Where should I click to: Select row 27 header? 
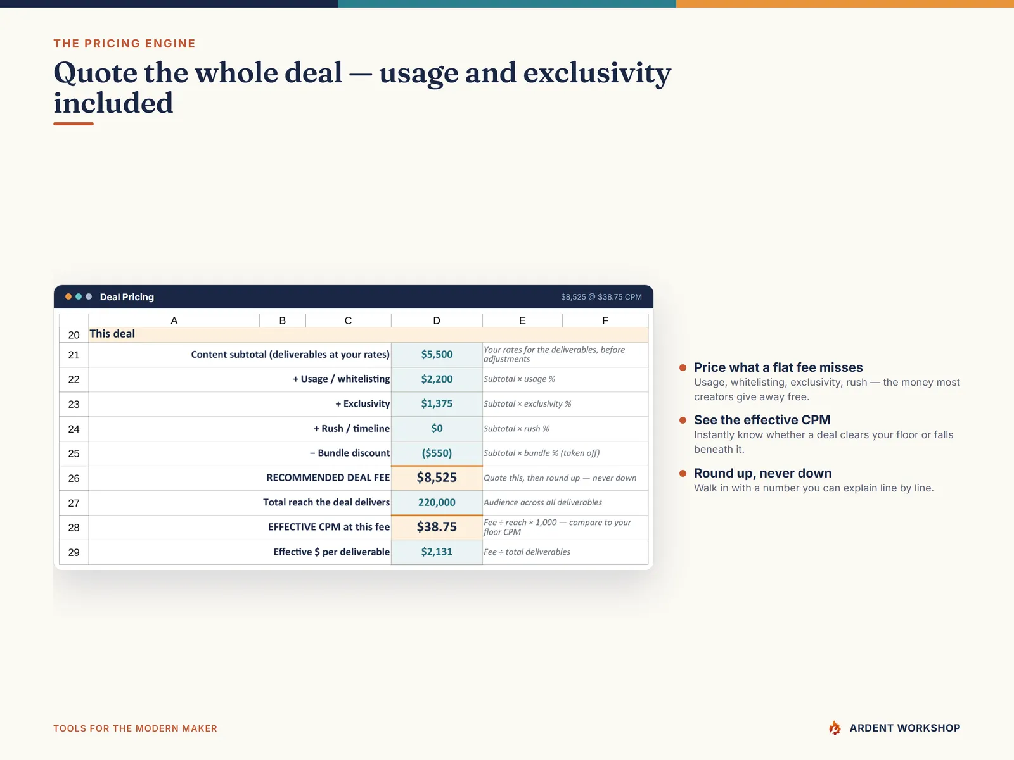(74, 503)
